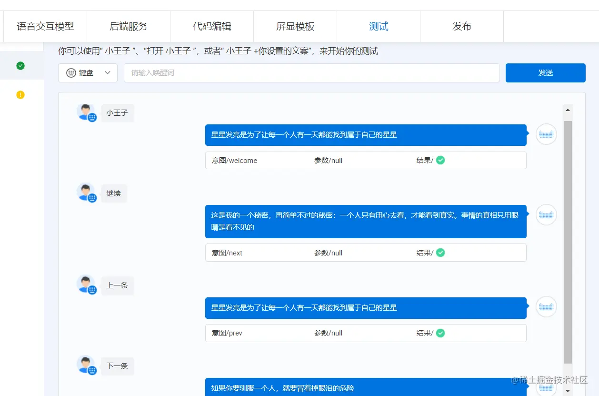The height and width of the screenshot is (396, 599).
Task: Click the 下一条 user message bubble
Action: pyautogui.click(x=117, y=366)
